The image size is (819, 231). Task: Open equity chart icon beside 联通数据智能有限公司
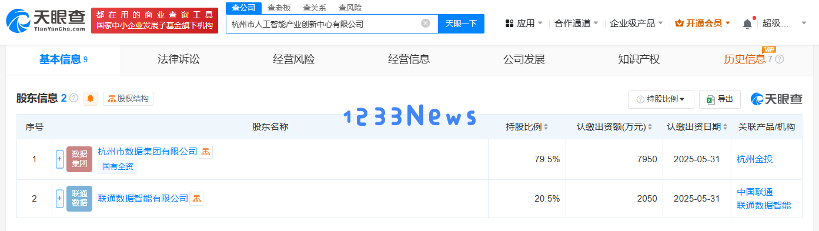coord(196,199)
